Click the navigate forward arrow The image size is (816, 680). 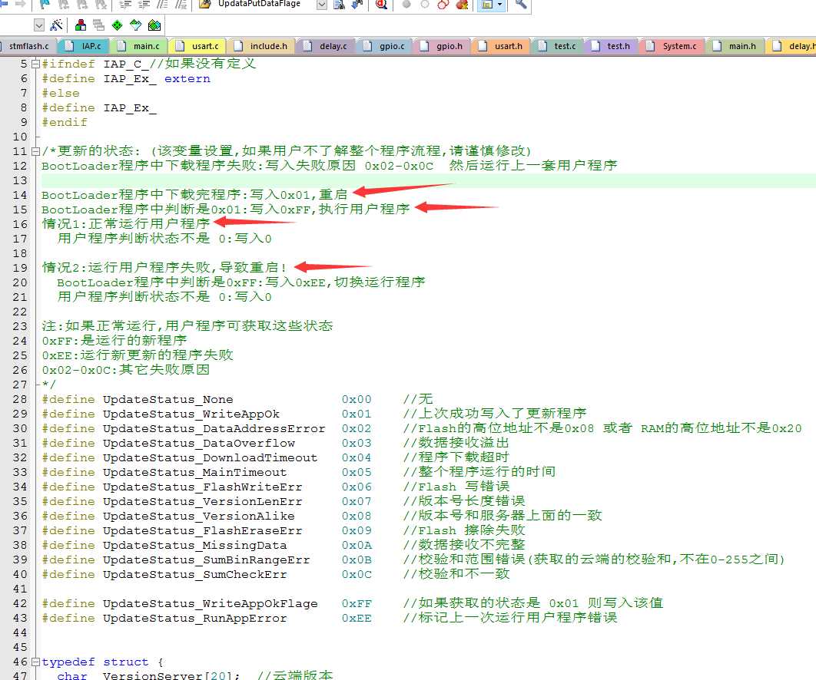[21, 4]
